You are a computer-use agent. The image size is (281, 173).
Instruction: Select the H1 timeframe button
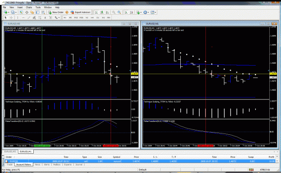(87, 18)
